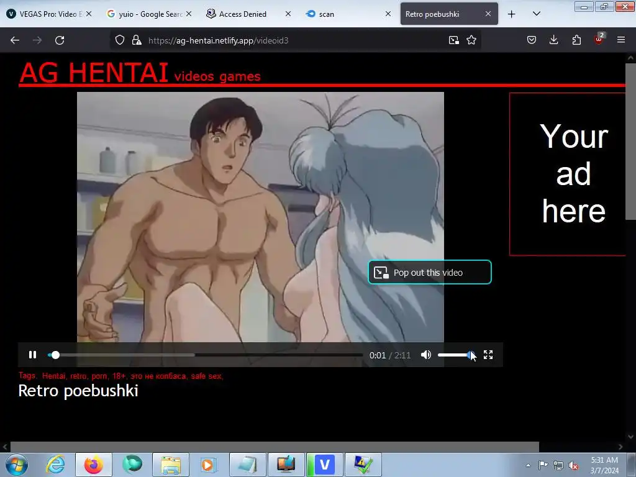Click the site logo heading link

coord(94,73)
